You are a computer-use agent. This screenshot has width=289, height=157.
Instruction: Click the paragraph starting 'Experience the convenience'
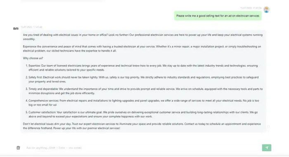click(x=142, y=48)
